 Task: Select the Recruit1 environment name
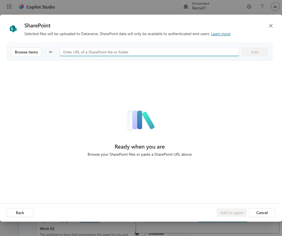point(199,8)
